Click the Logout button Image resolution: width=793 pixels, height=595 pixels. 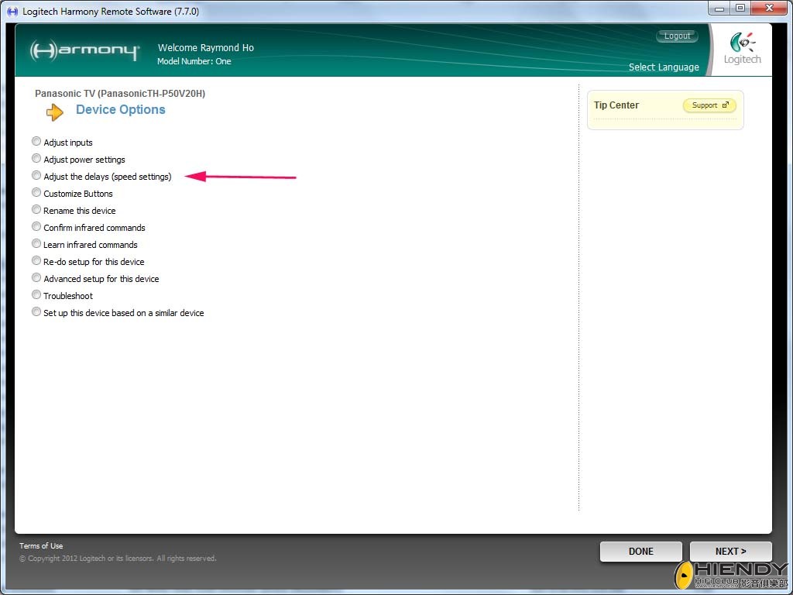pyautogui.click(x=677, y=36)
